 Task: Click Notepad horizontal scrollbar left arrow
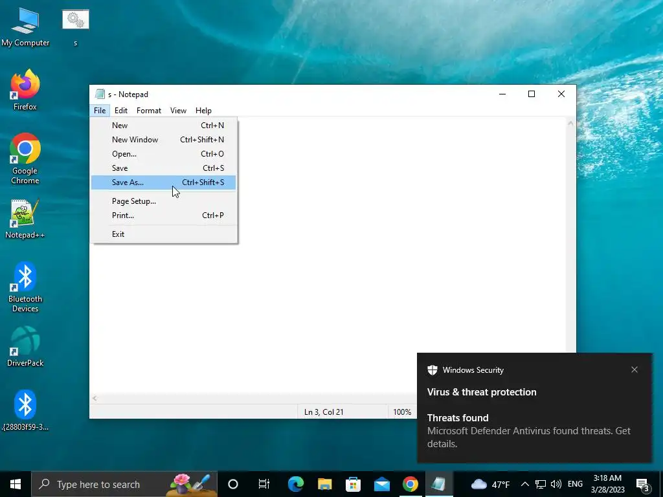click(95, 398)
